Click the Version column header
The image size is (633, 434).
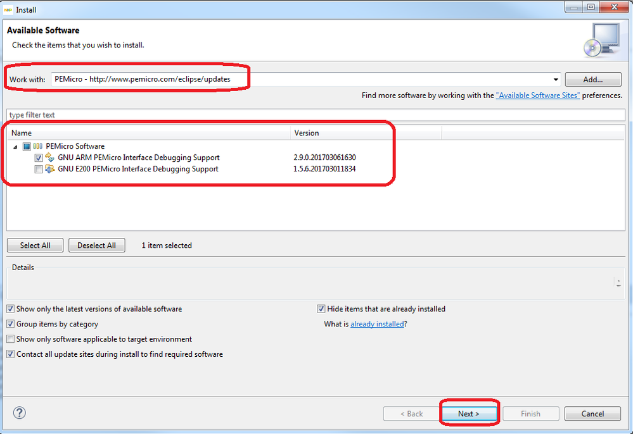(x=366, y=133)
